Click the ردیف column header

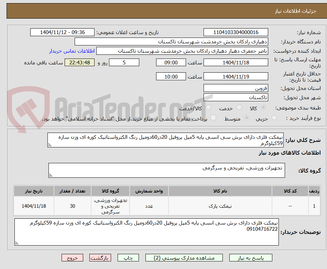coord(314,191)
